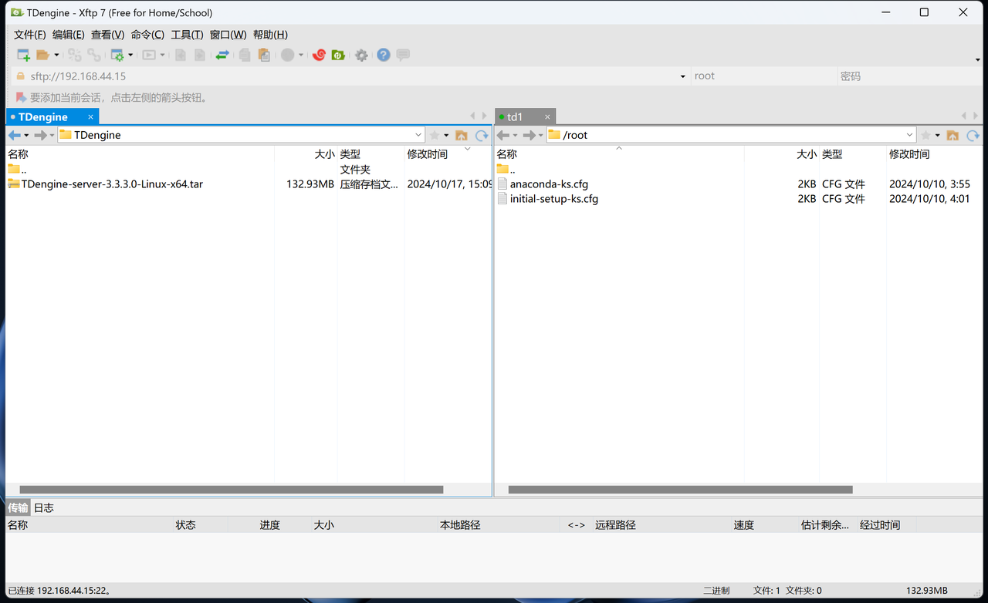Expand the Open Session dropdown arrow
988x603 pixels.
pos(56,55)
